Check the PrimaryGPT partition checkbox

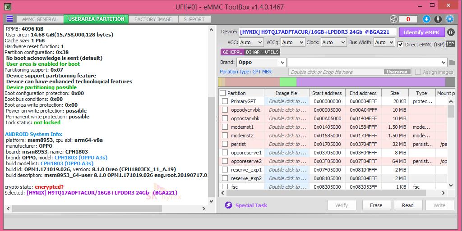click(225, 101)
